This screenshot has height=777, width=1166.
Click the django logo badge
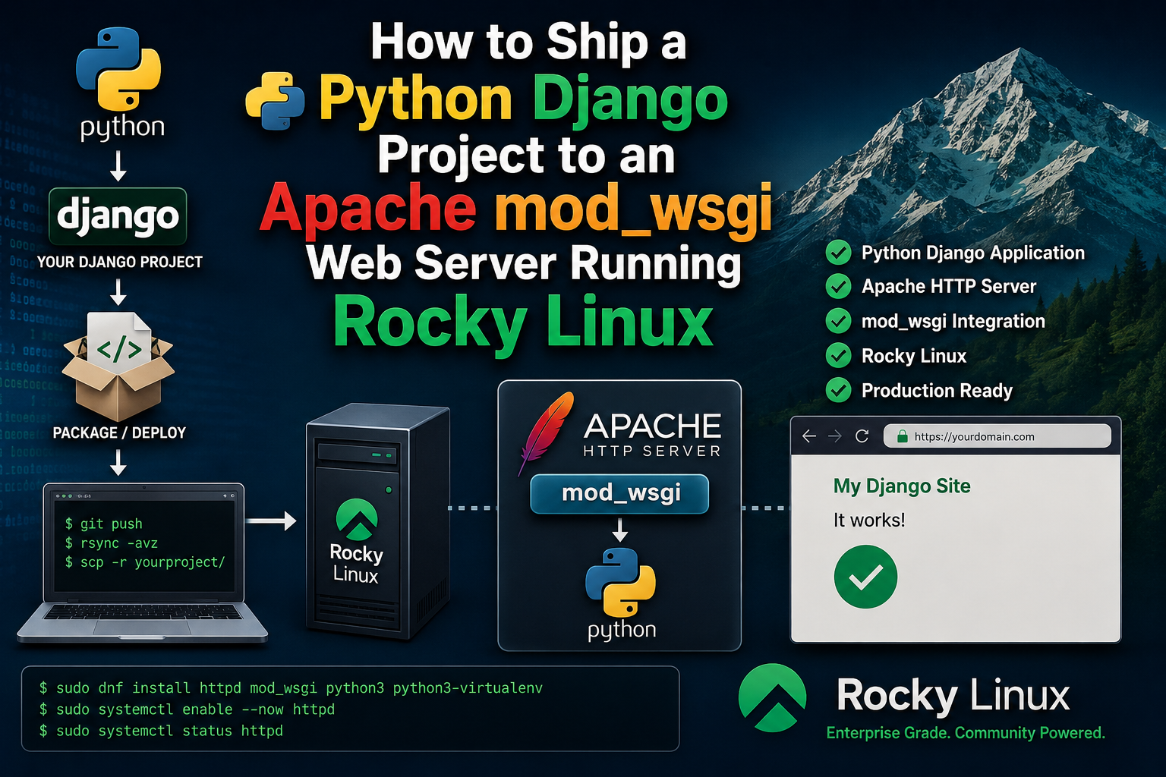118,216
